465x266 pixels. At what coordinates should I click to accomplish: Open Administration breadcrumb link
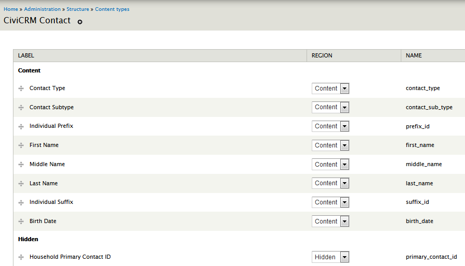point(42,9)
